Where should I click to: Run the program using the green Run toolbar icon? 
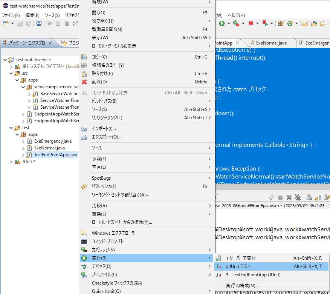pos(222,23)
